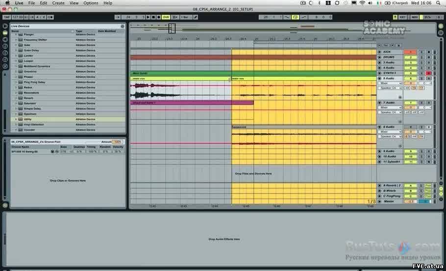446x271 pixels.
Task: Toggle Draw Mode pencil icon
Action: click(196, 17)
